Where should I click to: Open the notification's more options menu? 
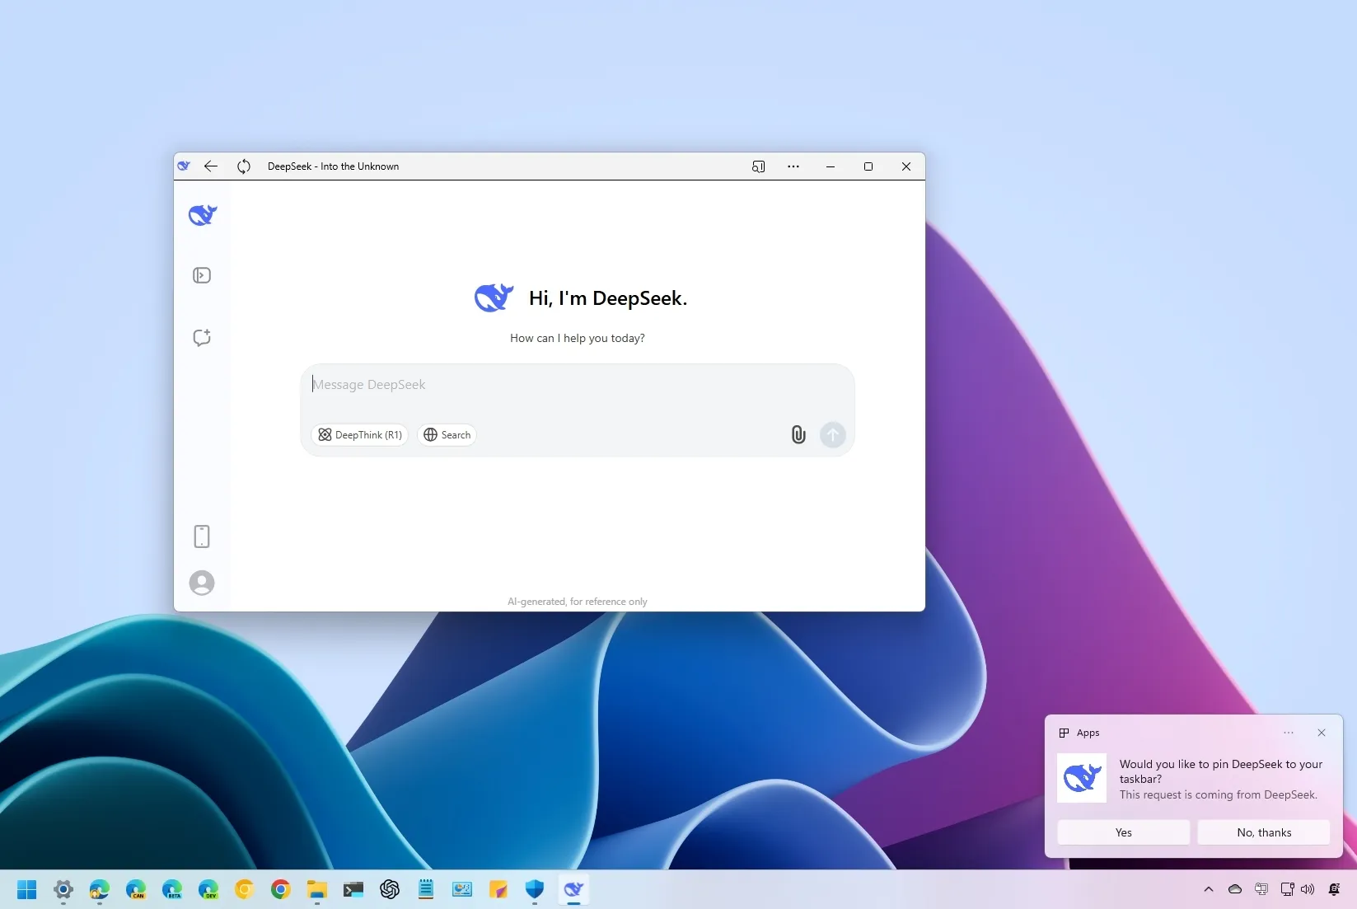point(1287,733)
